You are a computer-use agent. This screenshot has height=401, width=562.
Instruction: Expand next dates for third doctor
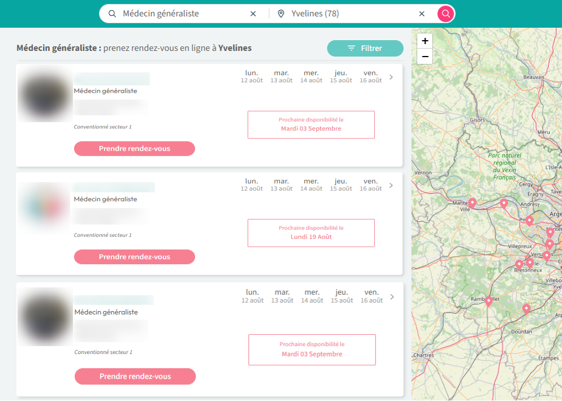pyautogui.click(x=392, y=297)
